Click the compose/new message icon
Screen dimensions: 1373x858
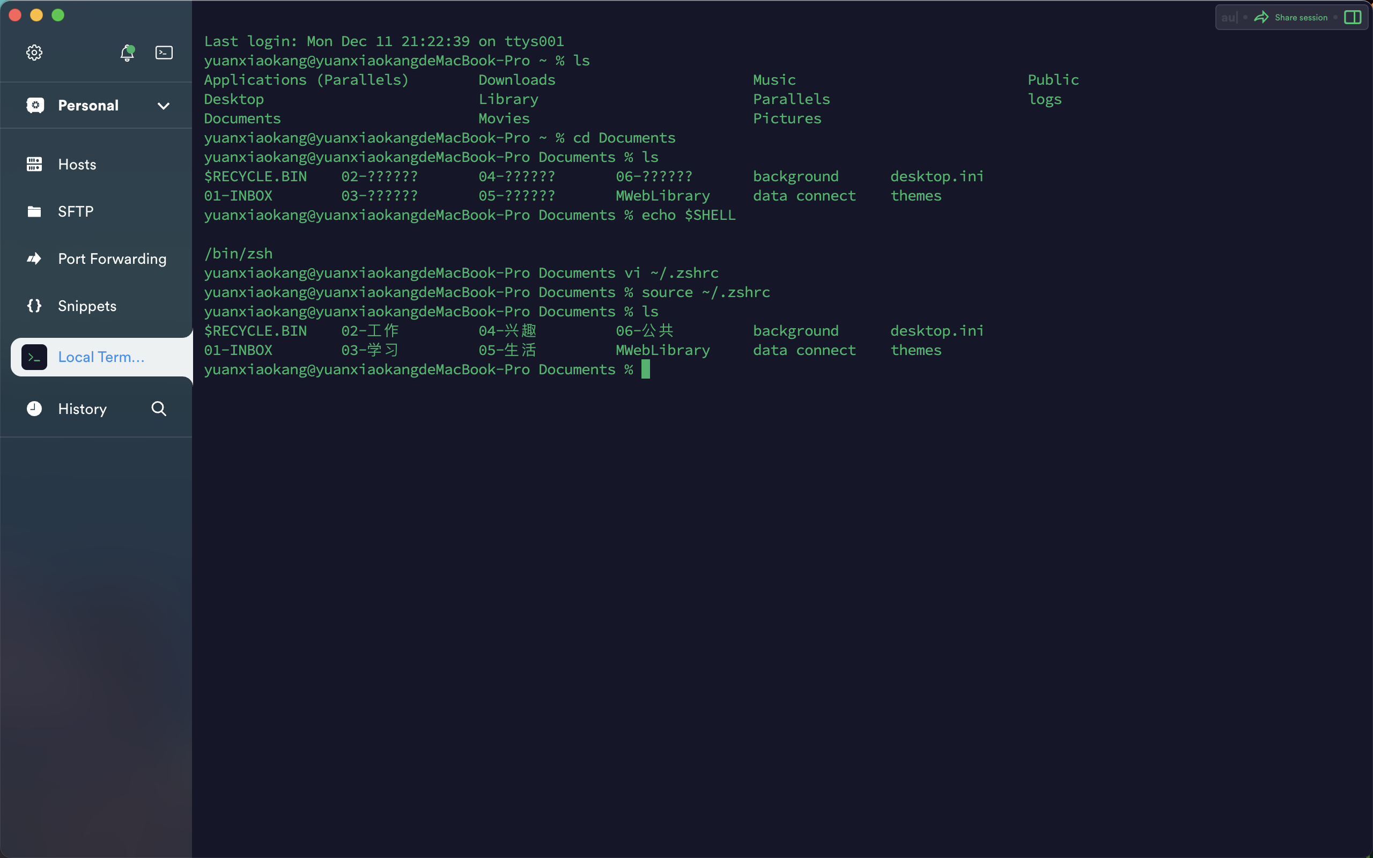point(164,51)
